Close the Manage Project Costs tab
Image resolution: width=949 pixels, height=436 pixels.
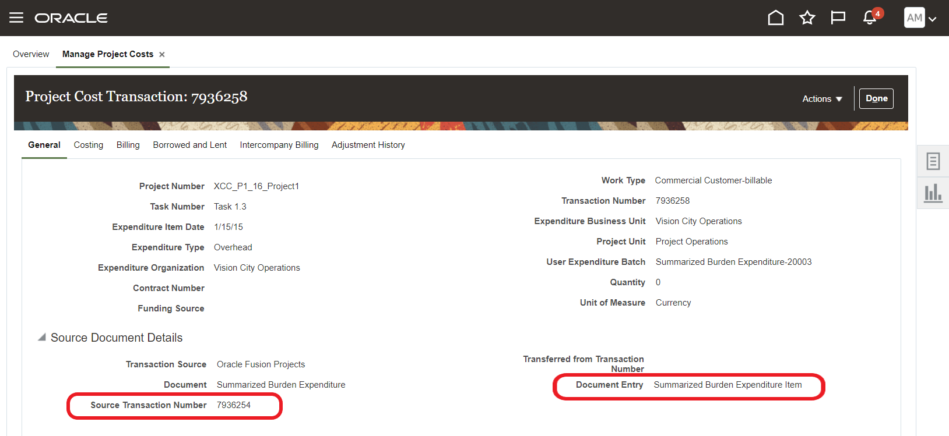point(162,55)
